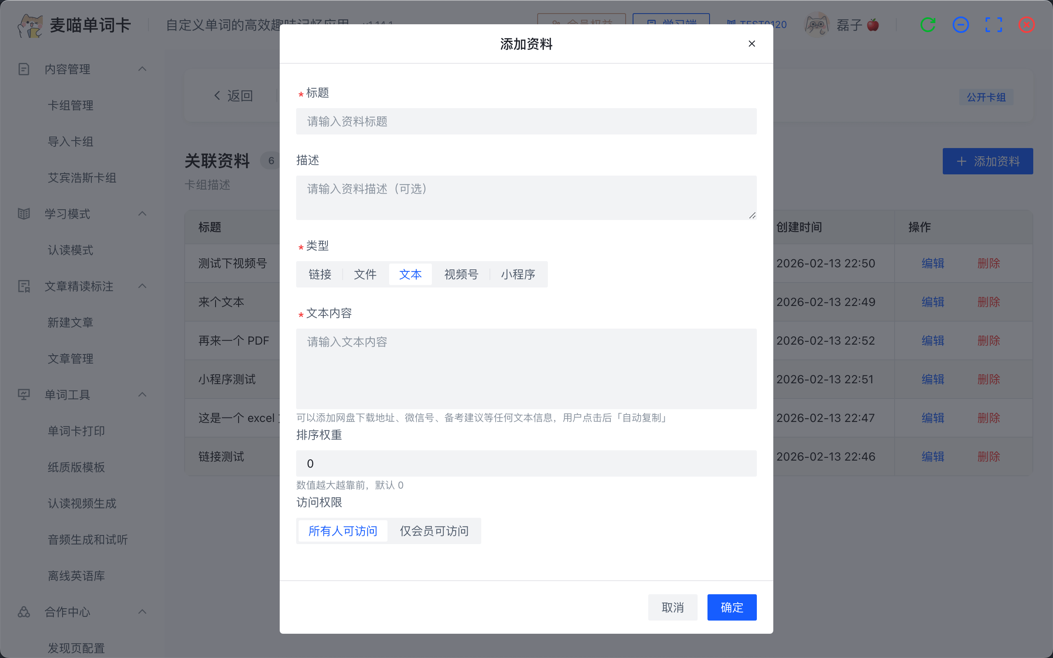Click the 单词工具 presentation icon in sidebar
The width and height of the screenshot is (1053, 658).
click(x=24, y=394)
